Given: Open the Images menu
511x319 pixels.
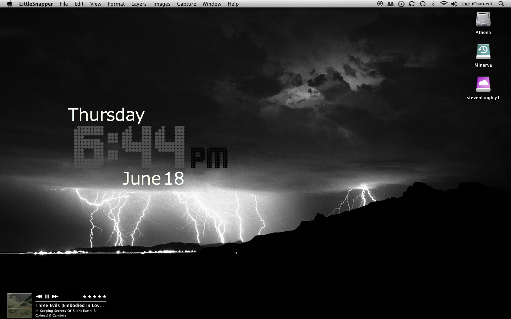Looking at the screenshot, I should tap(161, 4).
